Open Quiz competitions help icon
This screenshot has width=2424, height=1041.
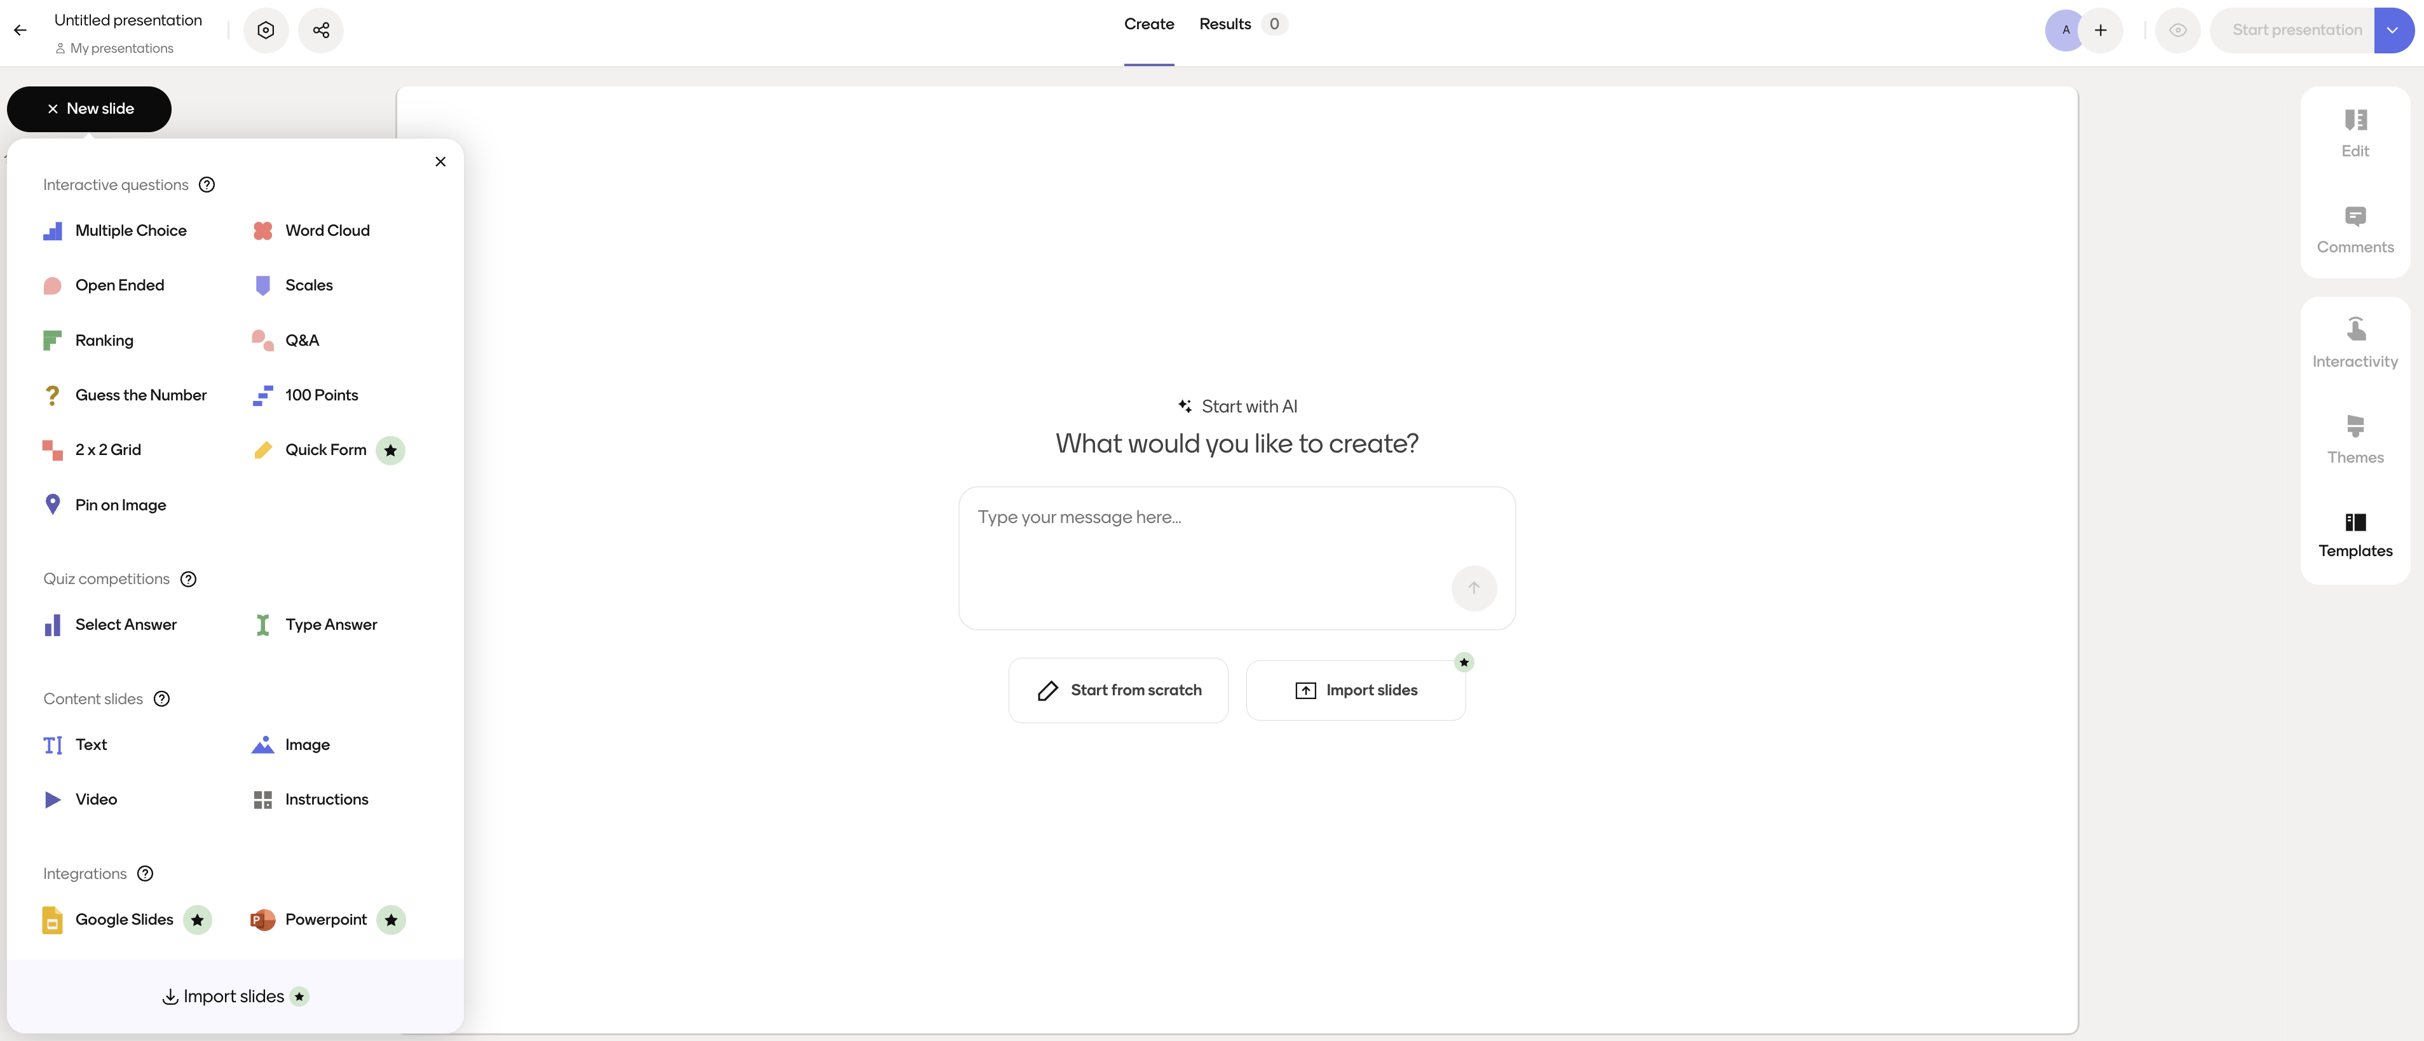coord(188,580)
